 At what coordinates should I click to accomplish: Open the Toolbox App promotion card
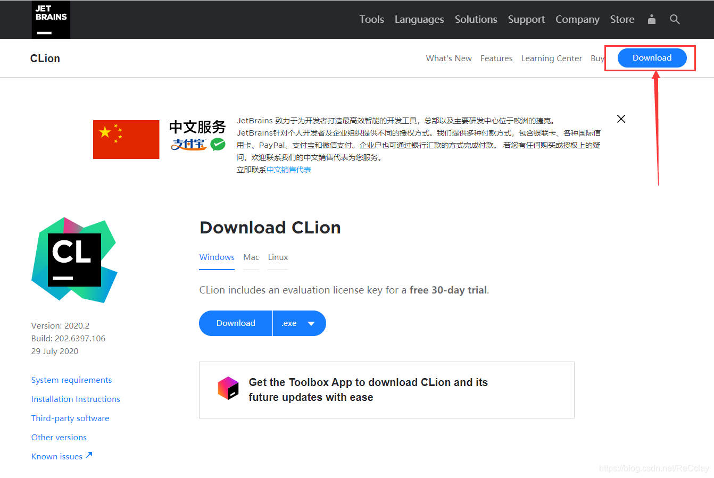coord(387,390)
